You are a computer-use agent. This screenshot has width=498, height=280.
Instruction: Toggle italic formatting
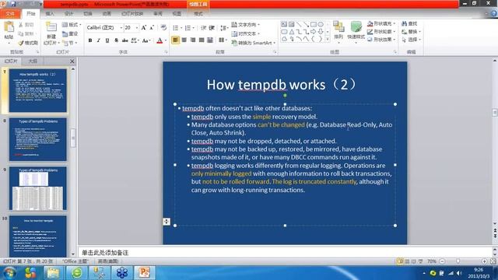pyautogui.click(x=99, y=40)
